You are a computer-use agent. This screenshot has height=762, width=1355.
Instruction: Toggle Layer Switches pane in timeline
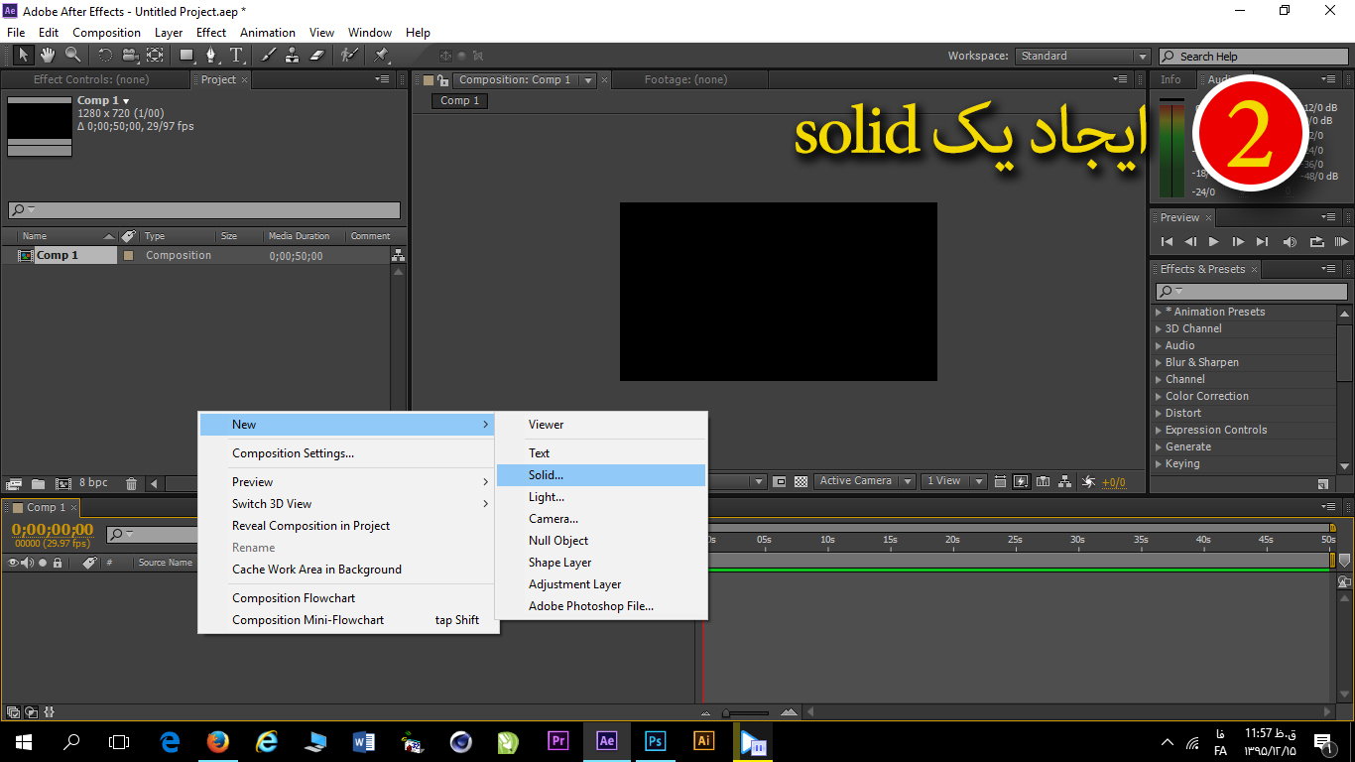coord(14,711)
